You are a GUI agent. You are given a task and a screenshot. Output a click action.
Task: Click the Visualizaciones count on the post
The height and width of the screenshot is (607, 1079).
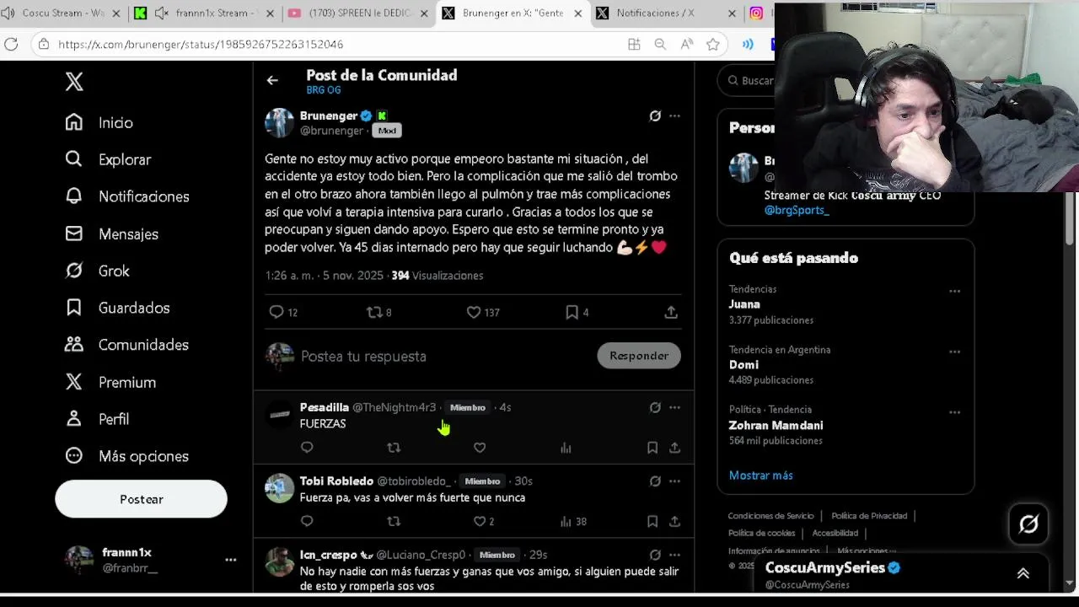click(437, 276)
